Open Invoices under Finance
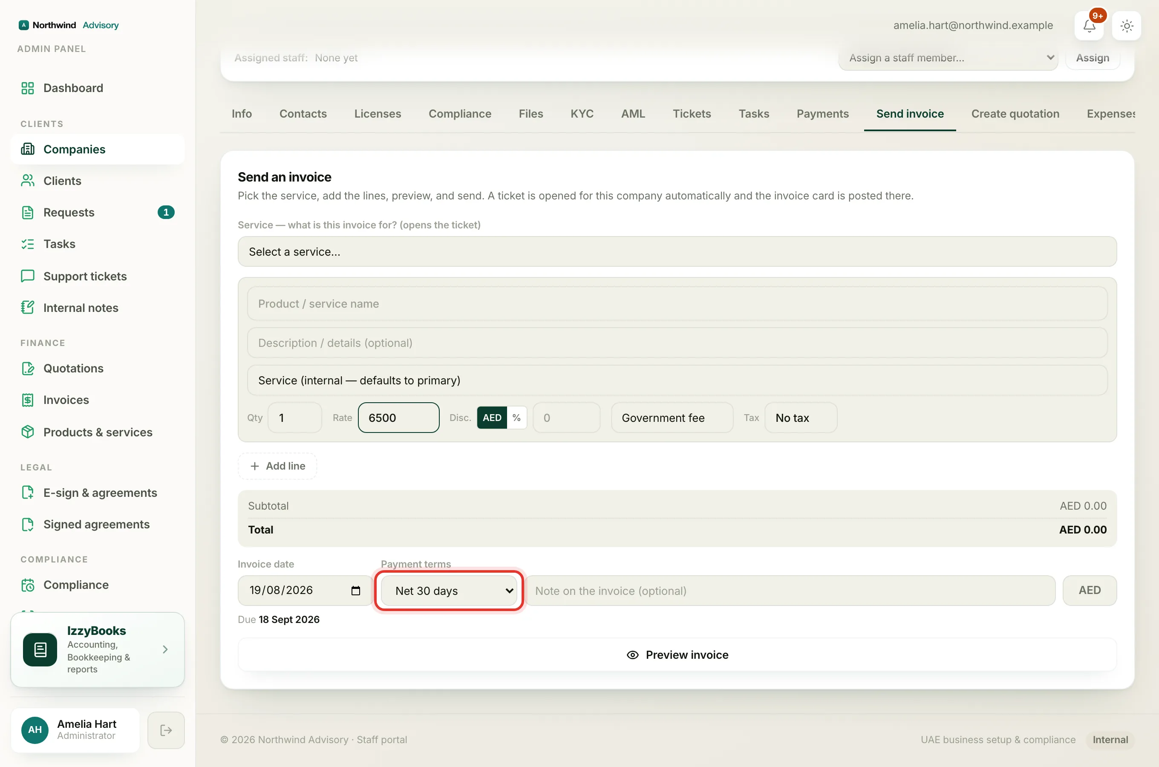This screenshot has width=1159, height=767. 97,400
